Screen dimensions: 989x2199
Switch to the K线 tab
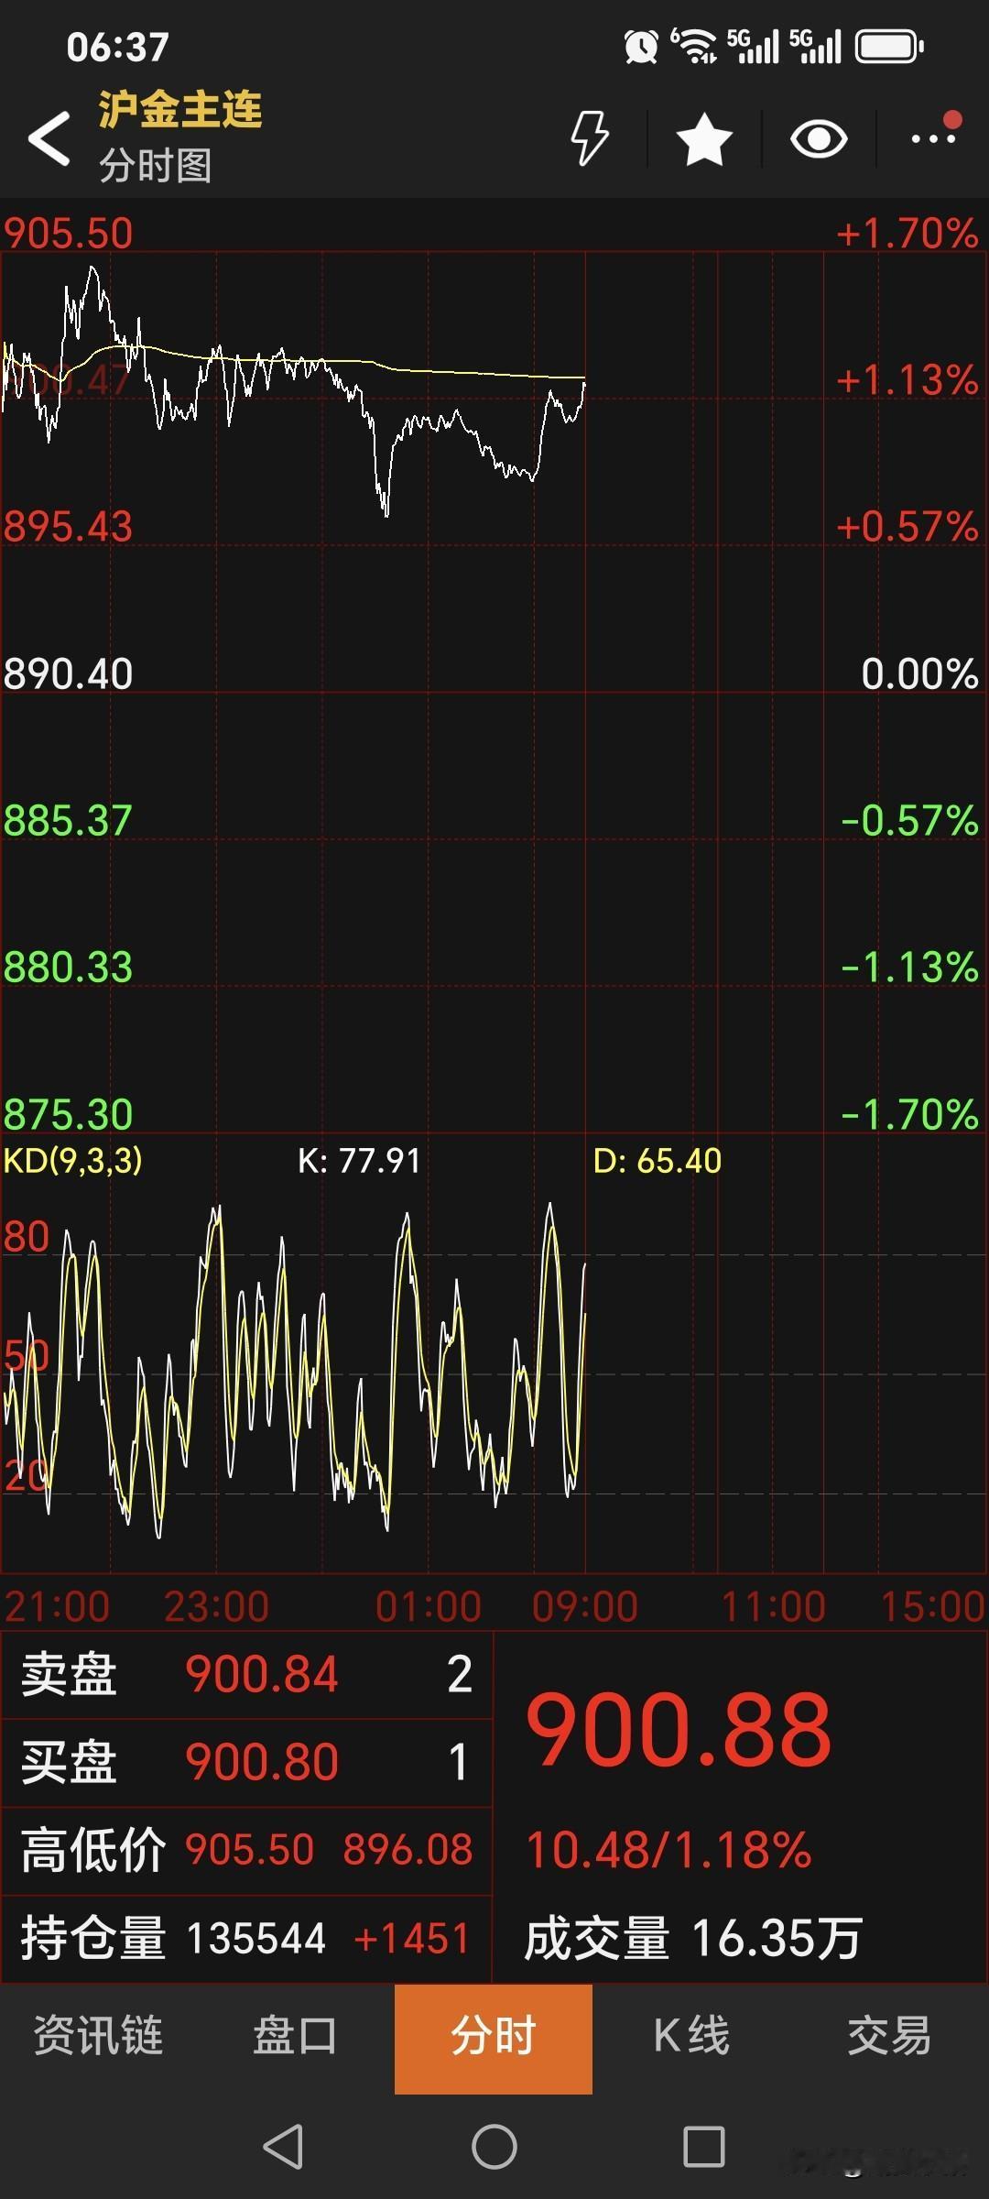(691, 2036)
